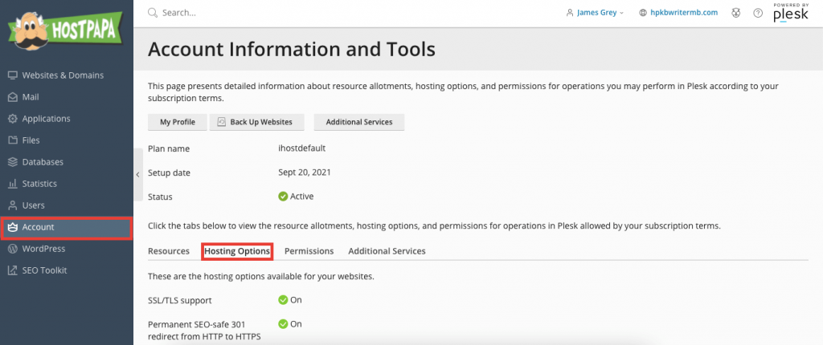Screen dimensions: 823x345
Task: Select the Hosting Options tab
Action: pyautogui.click(x=237, y=252)
